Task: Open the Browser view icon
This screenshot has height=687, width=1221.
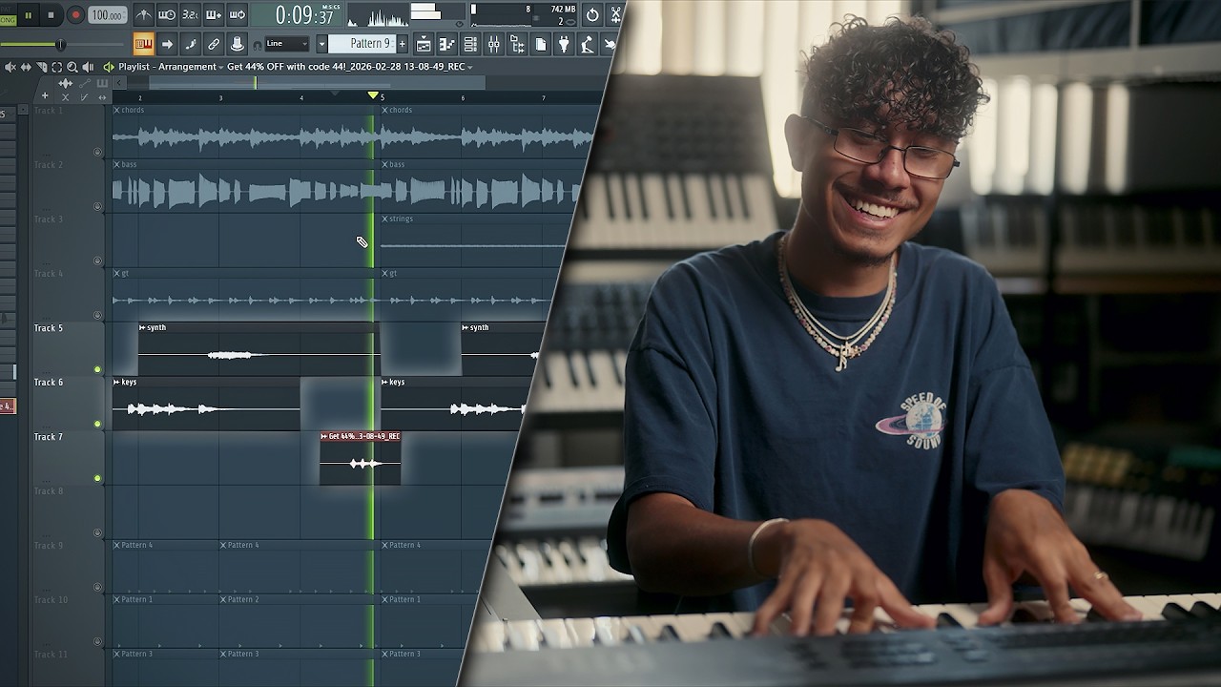Action: (517, 44)
